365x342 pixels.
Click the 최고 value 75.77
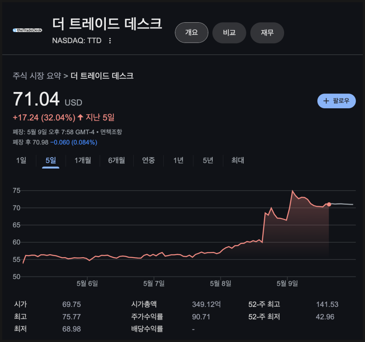click(x=71, y=317)
